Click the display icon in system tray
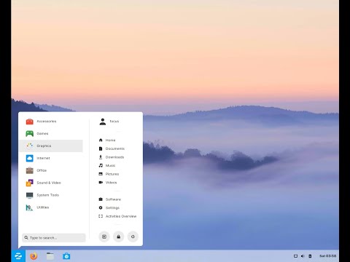This screenshot has width=350, height=262. 295,256
